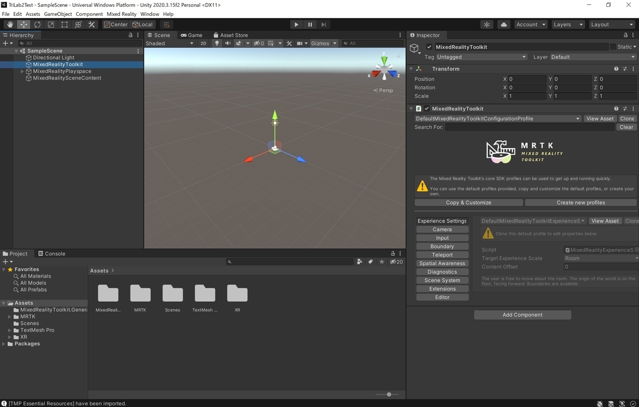Pause the editor playback
The width and height of the screenshot is (639, 407).
coord(310,24)
